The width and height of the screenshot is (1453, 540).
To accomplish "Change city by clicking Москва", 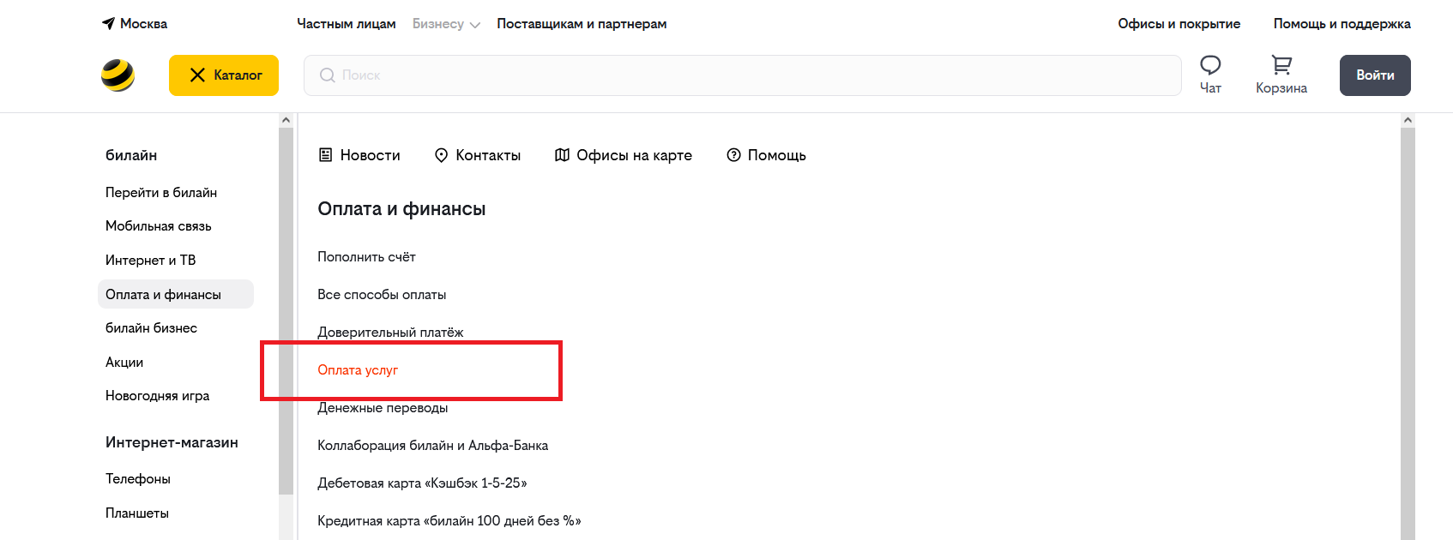I will coord(143,24).
